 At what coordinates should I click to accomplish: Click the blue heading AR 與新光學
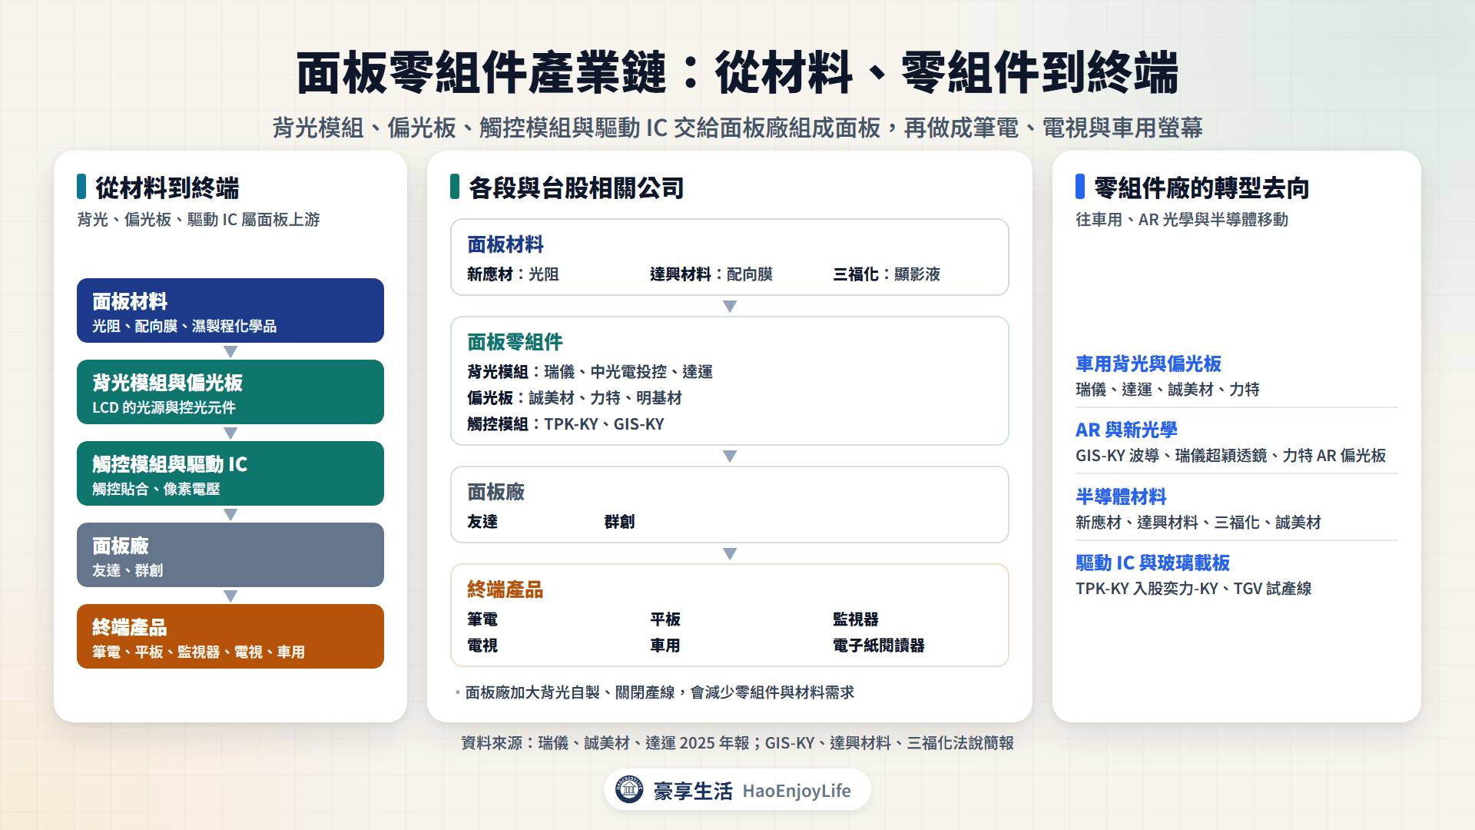[1126, 430]
